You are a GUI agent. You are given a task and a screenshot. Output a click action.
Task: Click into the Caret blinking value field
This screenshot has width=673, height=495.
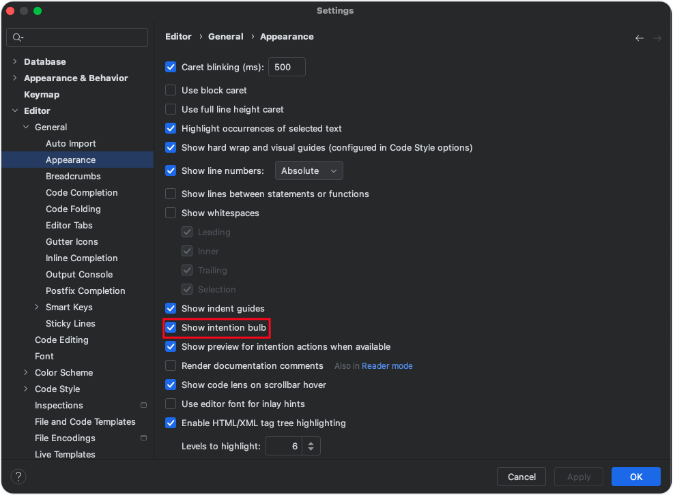(287, 67)
